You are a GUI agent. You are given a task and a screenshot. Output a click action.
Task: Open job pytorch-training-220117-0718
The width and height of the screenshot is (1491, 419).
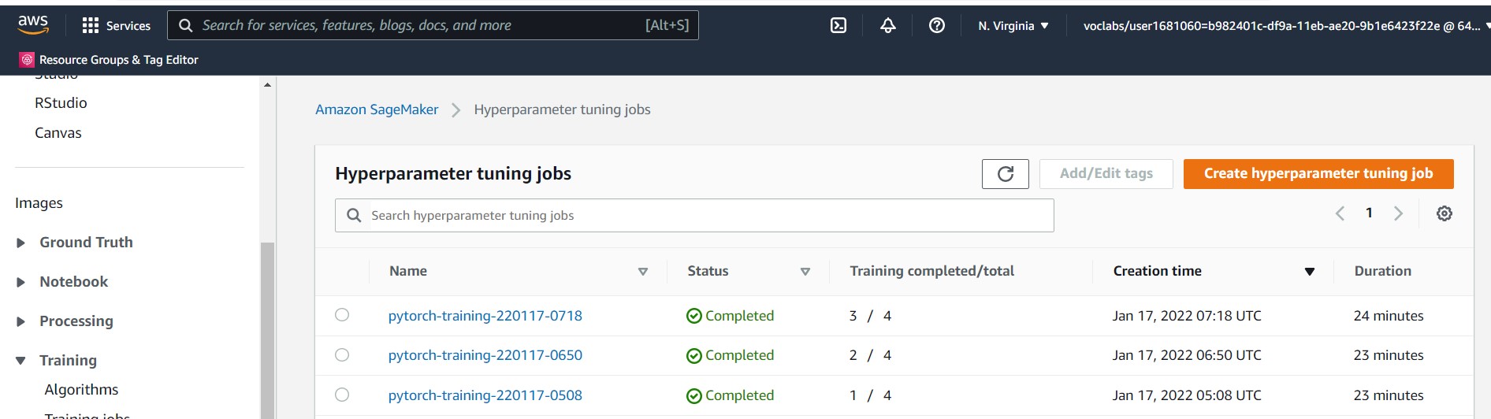tap(485, 316)
